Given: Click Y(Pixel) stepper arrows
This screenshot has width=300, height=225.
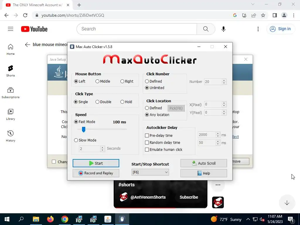Looking at the screenshot, I should coord(224,112).
